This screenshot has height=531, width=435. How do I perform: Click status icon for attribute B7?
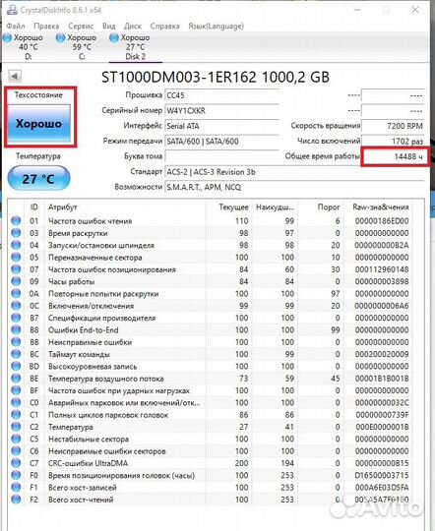pos(16,318)
